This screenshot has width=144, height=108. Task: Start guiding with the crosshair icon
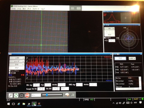pyautogui.click(x=22, y=95)
